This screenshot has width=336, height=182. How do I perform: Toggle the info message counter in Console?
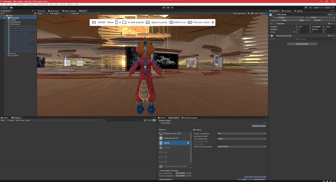tap(145, 120)
